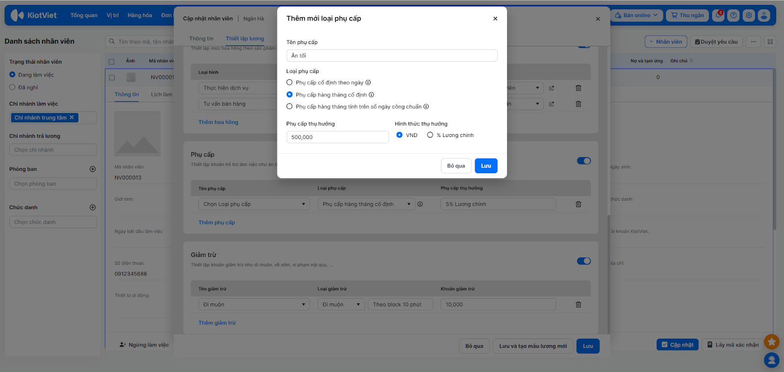The height and width of the screenshot is (372, 784).
Task: Open the Thiết lập lương tab
Action: coord(245,39)
